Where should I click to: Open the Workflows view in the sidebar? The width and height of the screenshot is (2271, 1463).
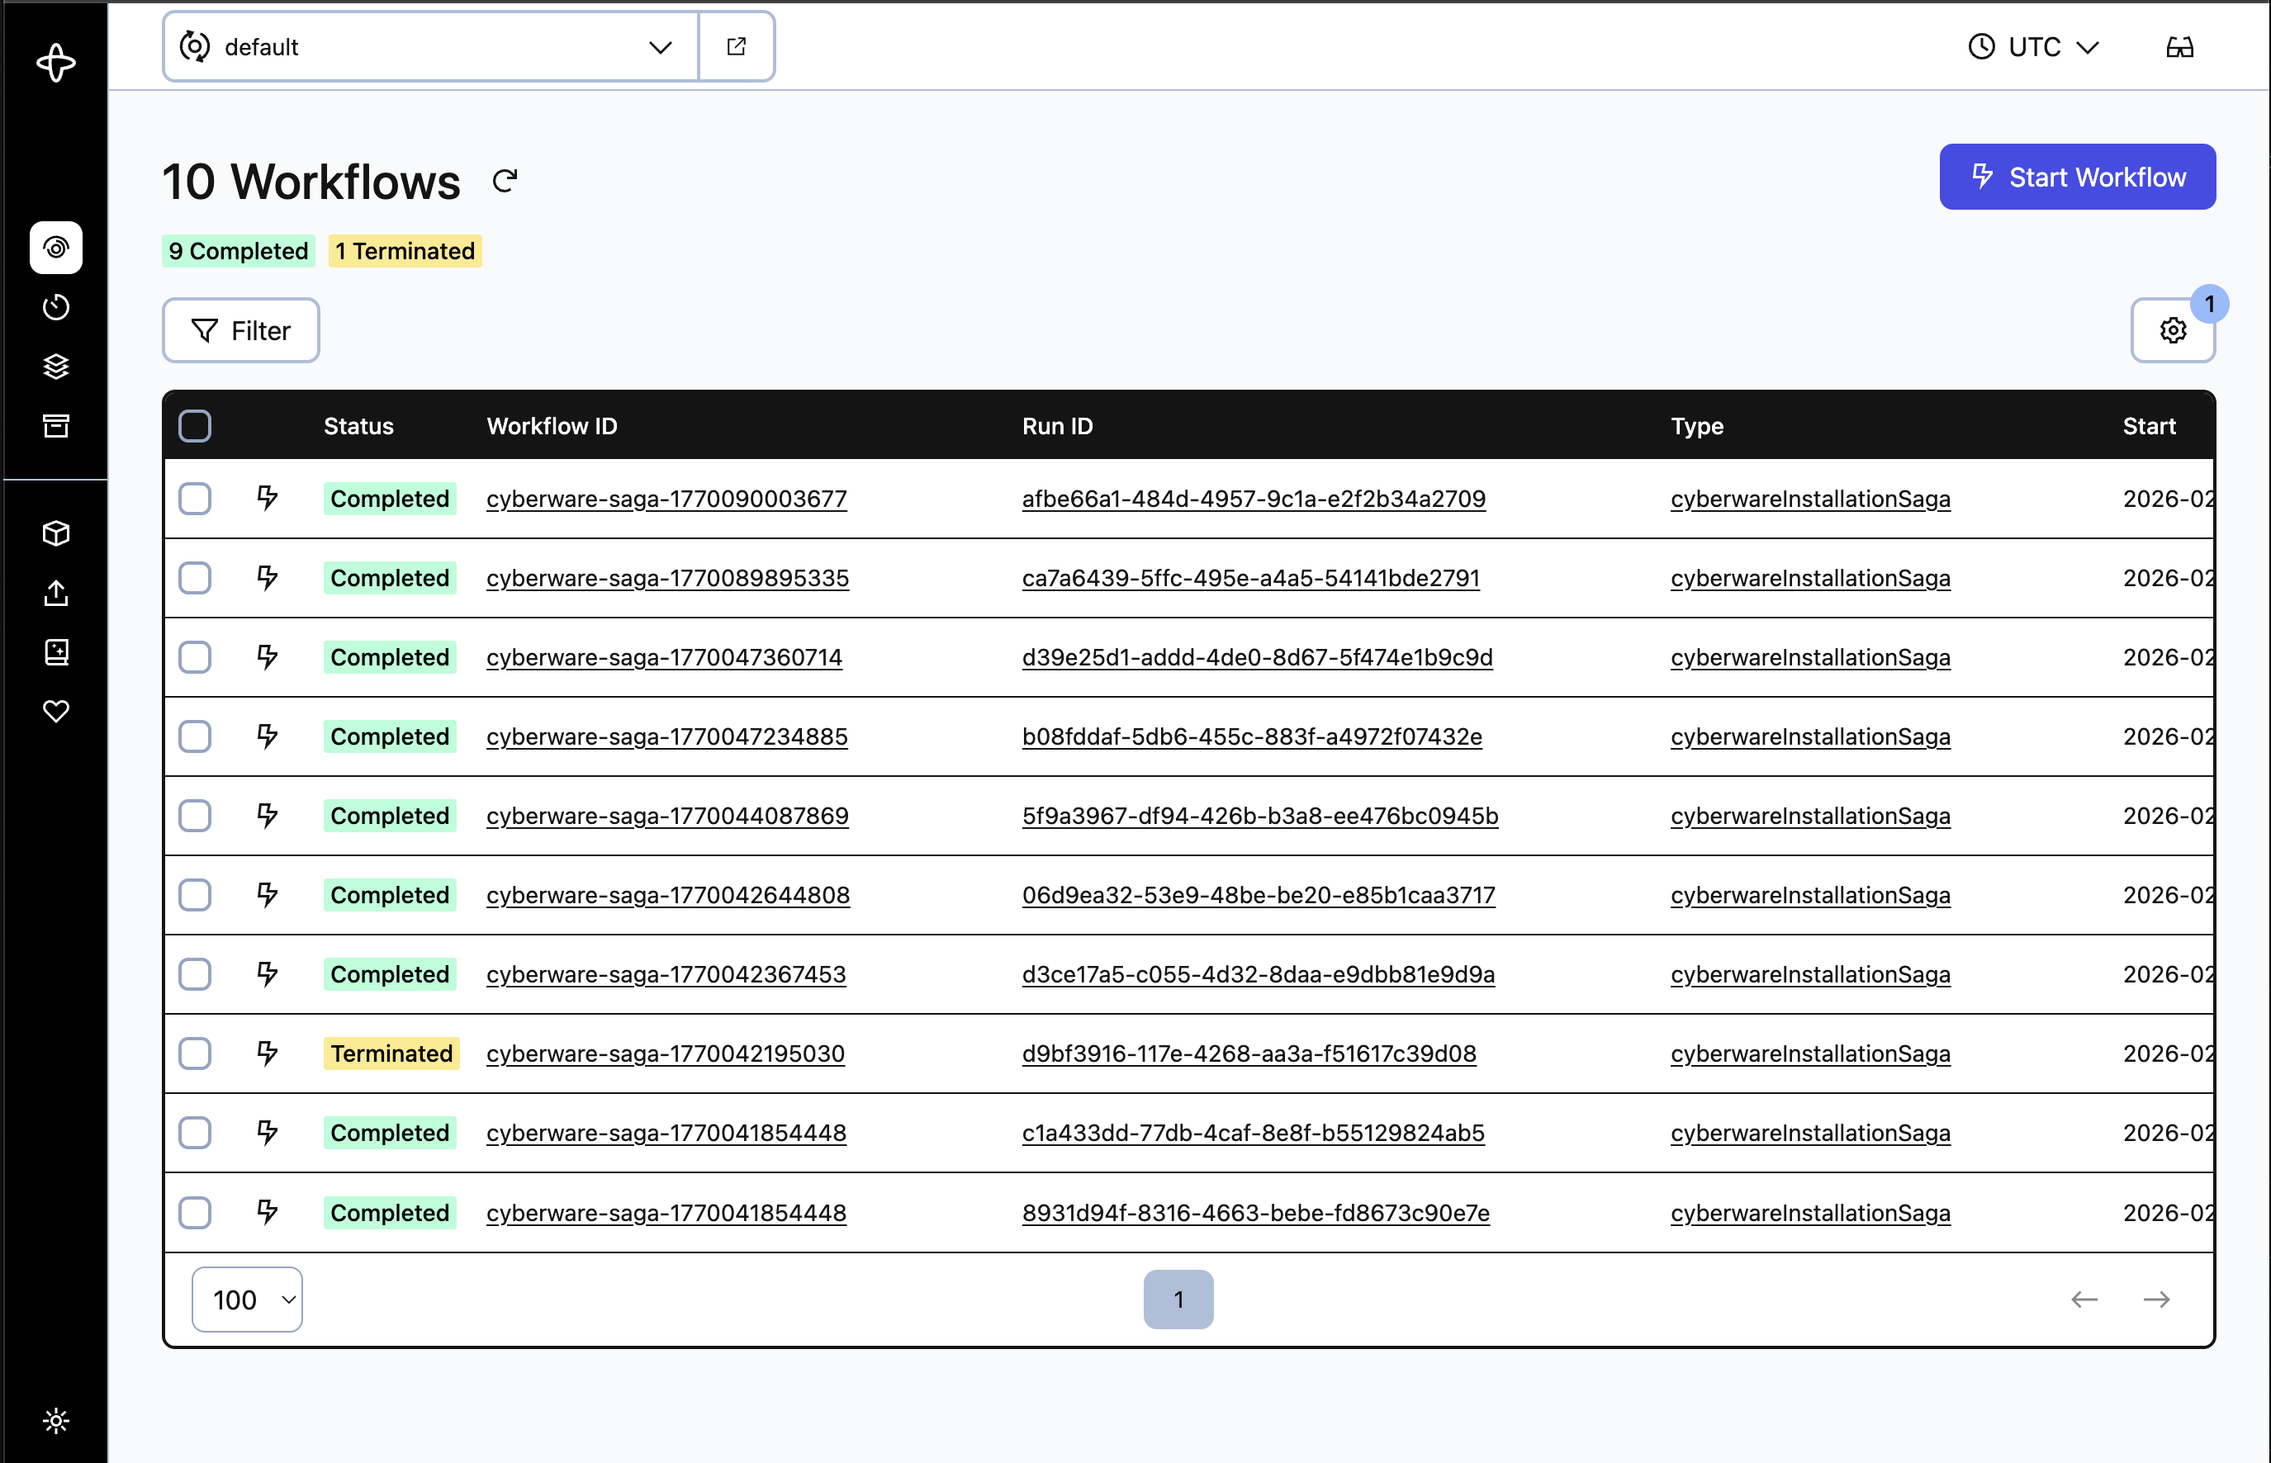point(57,247)
